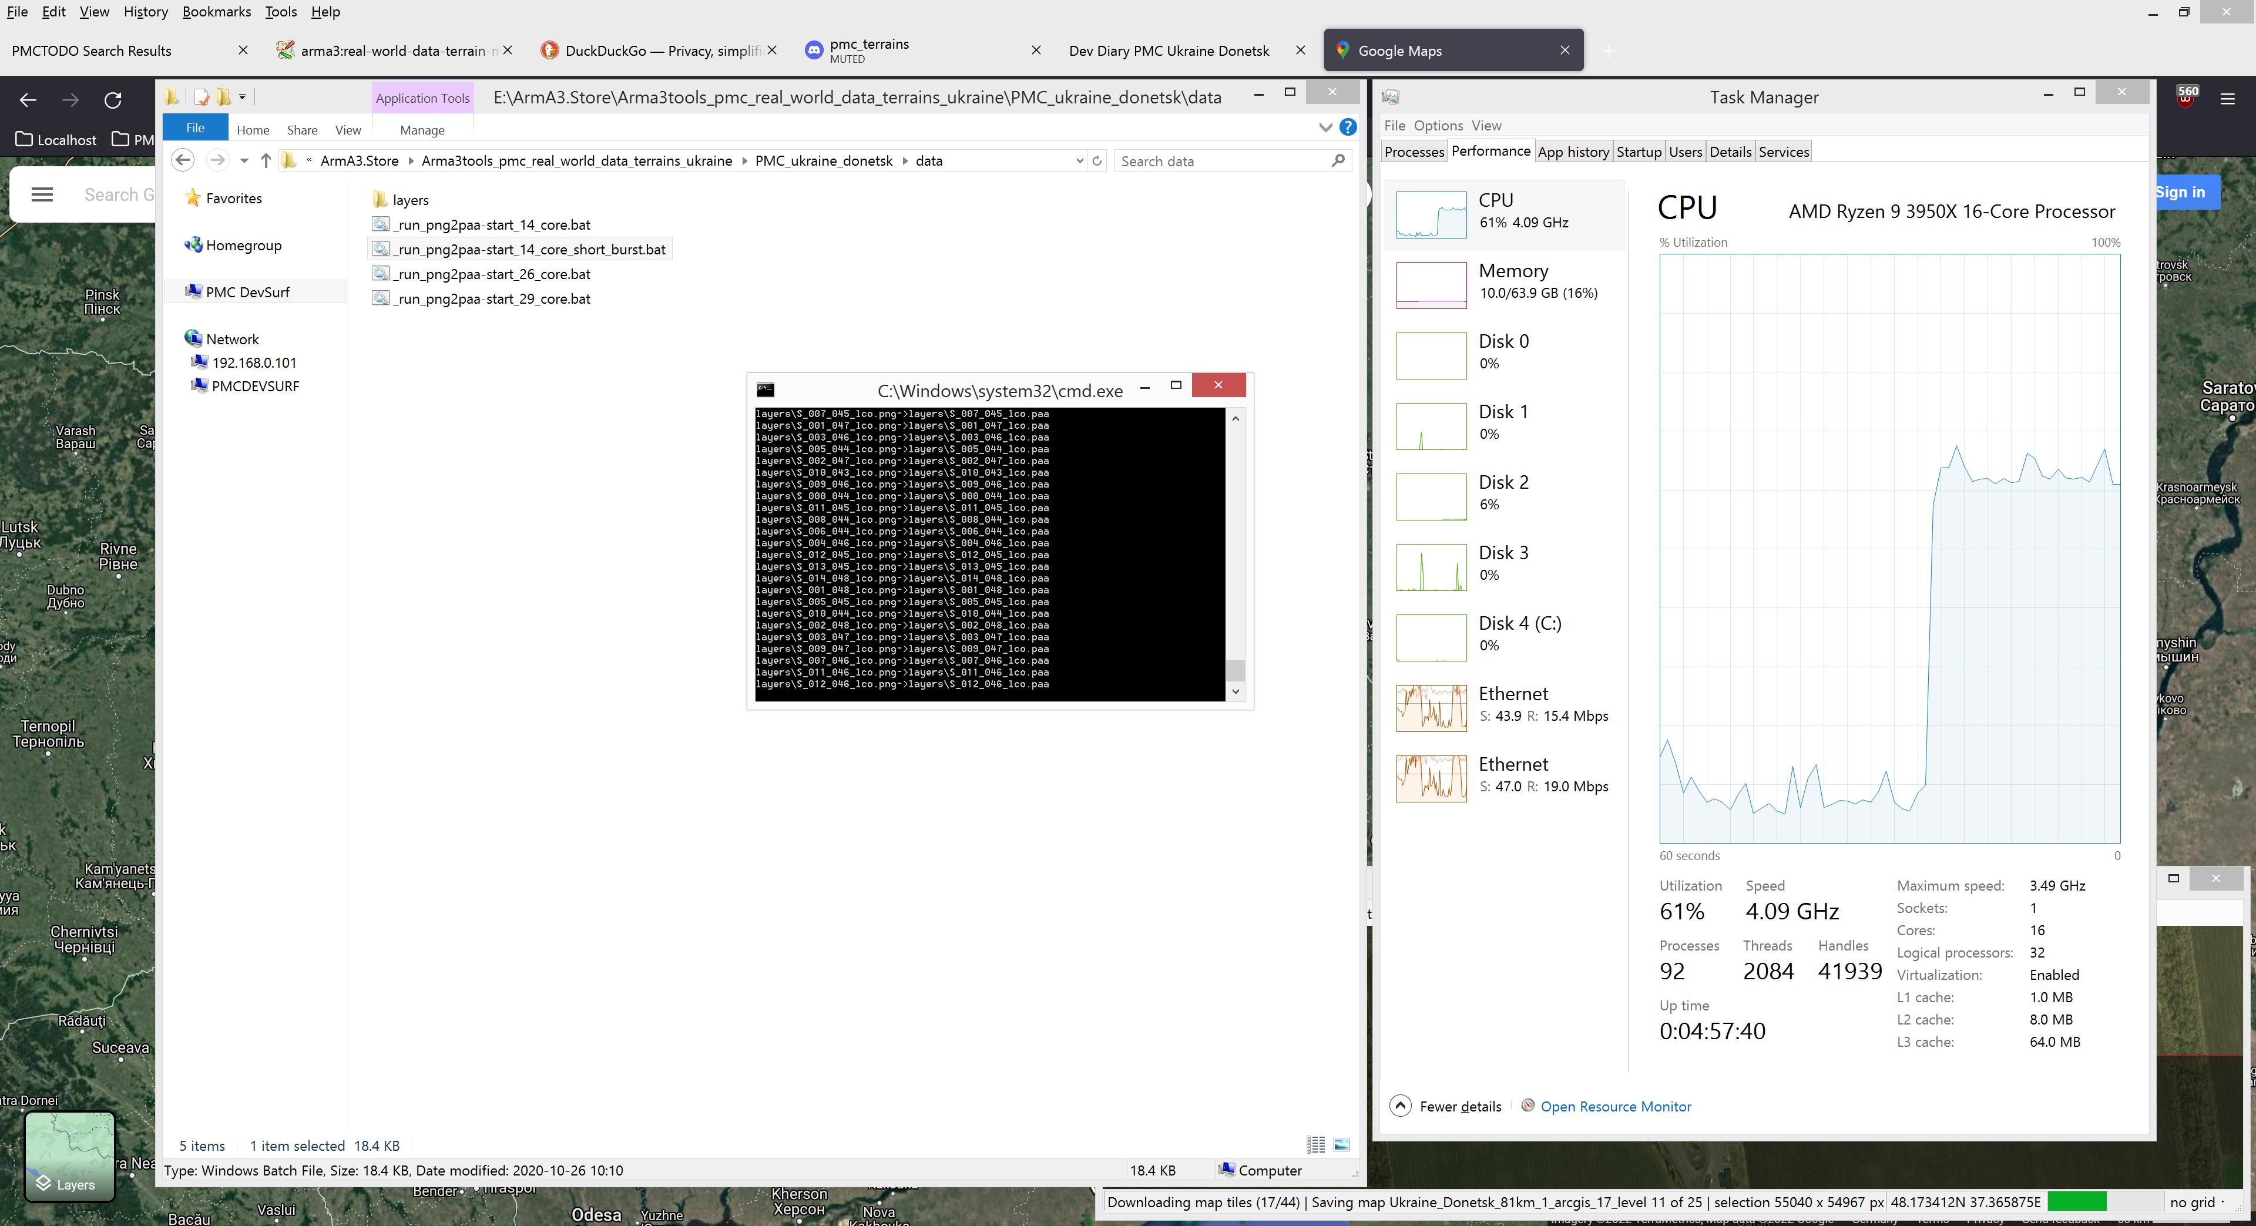Go up one folder level in Explorer
The image size is (2256, 1226).
tap(266, 160)
